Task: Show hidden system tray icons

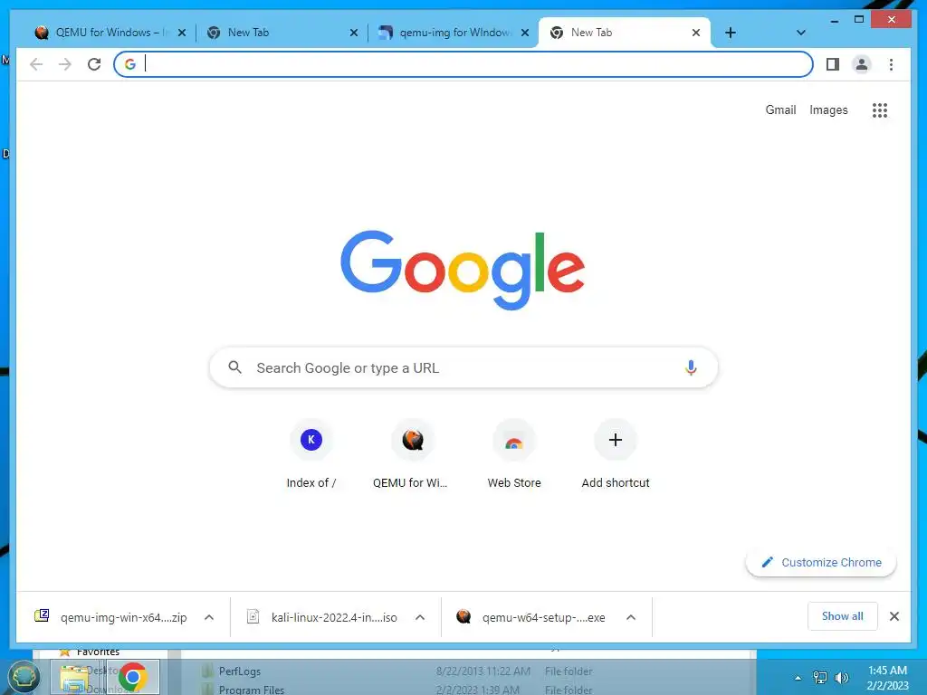Action: tap(798, 678)
